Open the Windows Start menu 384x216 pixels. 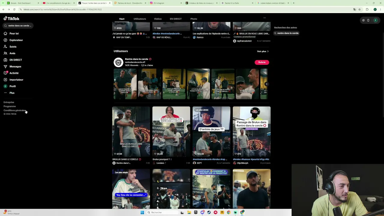tap(142, 212)
